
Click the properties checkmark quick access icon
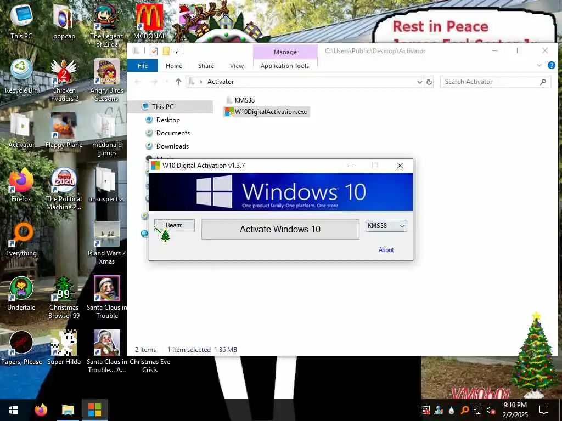click(x=154, y=51)
